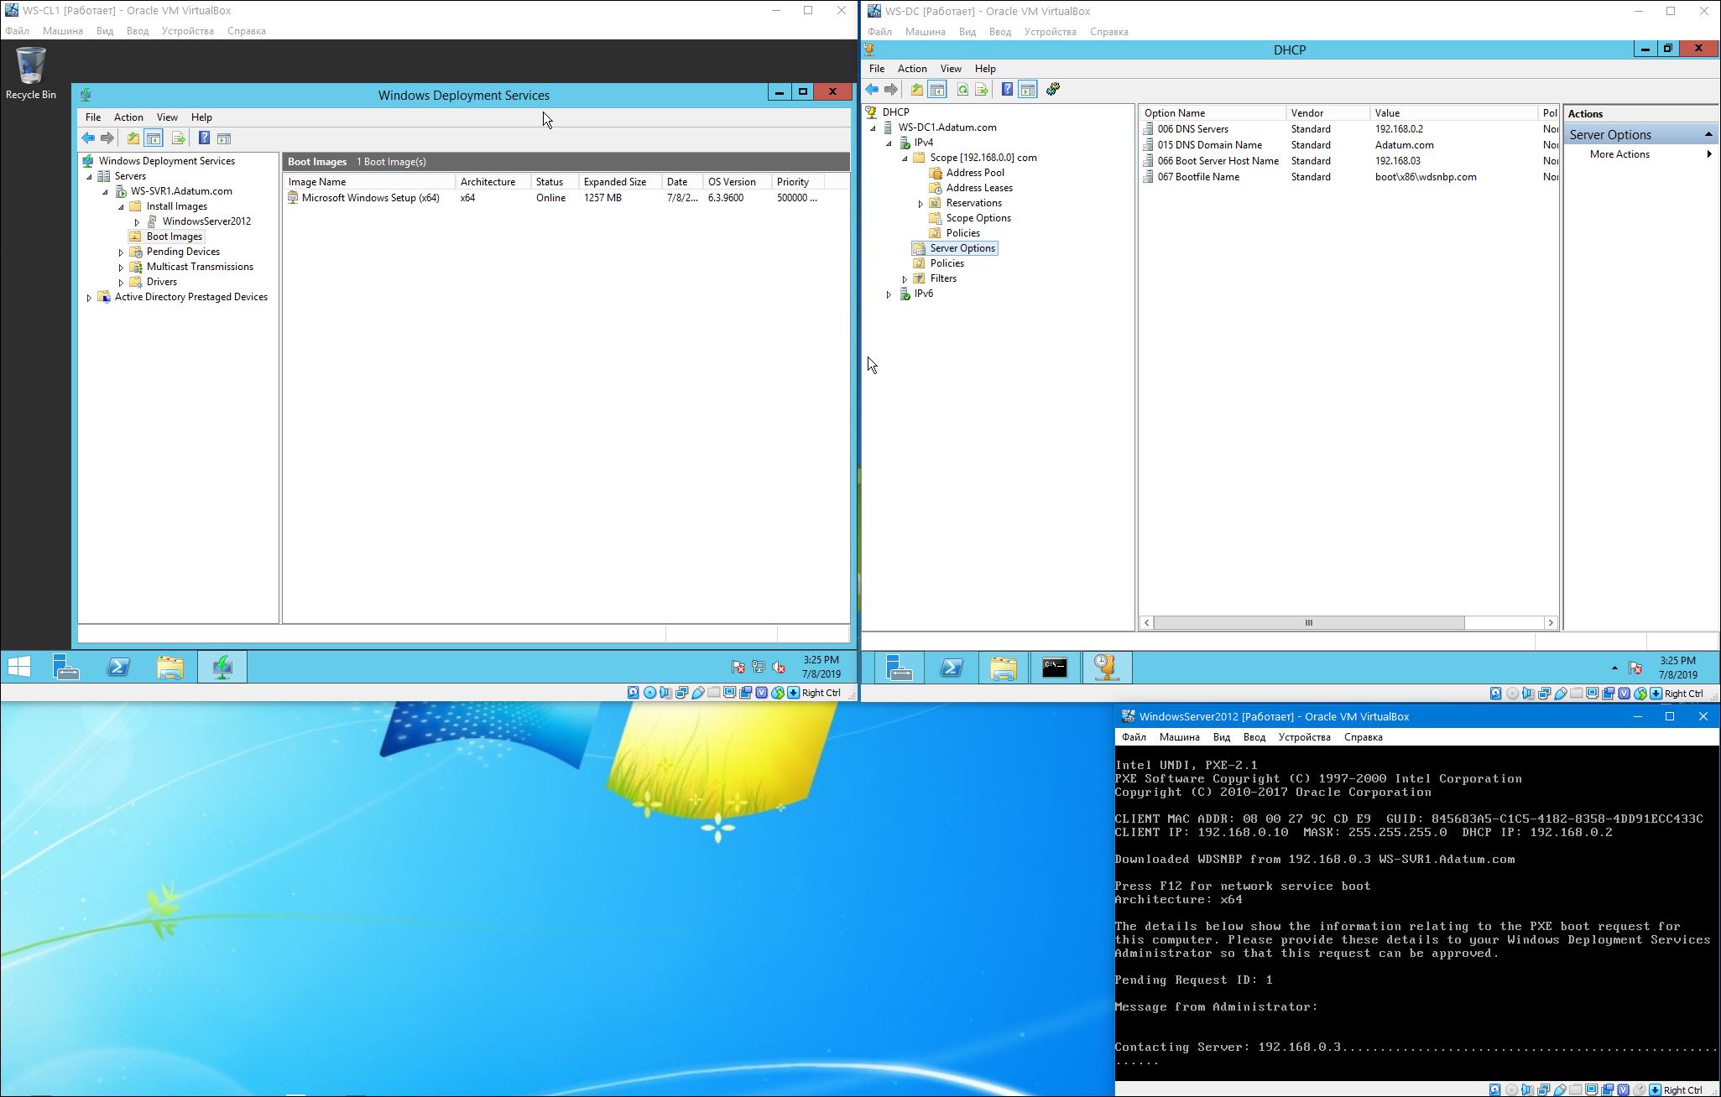Image resolution: width=1721 pixels, height=1097 pixels.
Task: Open Server Manager on WS-DC taskbar
Action: click(x=900, y=668)
